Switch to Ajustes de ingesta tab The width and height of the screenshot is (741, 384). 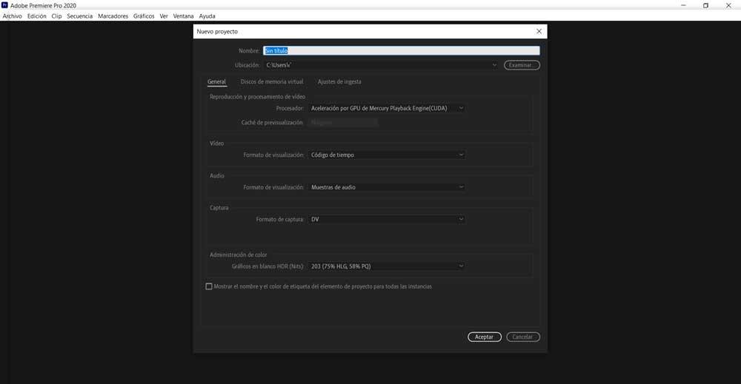pyautogui.click(x=339, y=81)
